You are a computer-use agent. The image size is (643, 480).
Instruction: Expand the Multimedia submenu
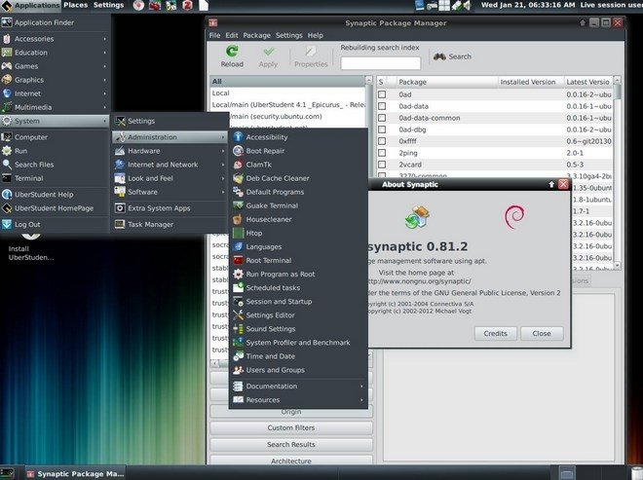coord(55,107)
